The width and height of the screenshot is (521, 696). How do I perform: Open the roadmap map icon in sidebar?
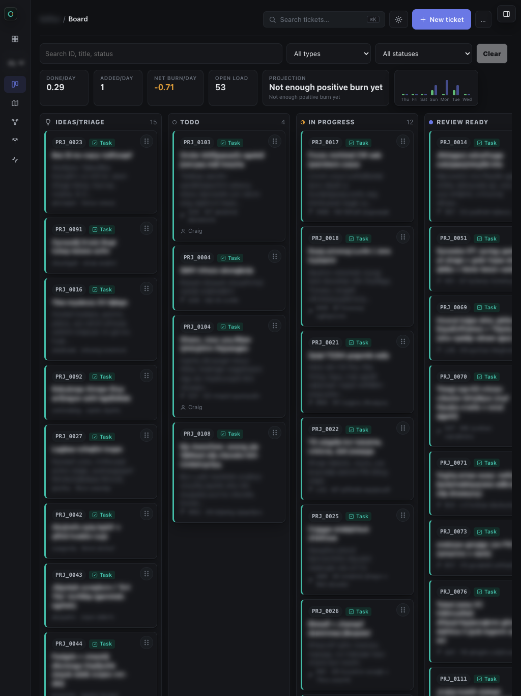click(15, 103)
